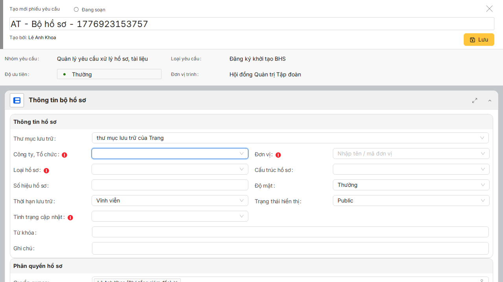The height and width of the screenshot is (282, 503).
Task: Click the Số hiệu hồ sơ input field
Action: 170,185
